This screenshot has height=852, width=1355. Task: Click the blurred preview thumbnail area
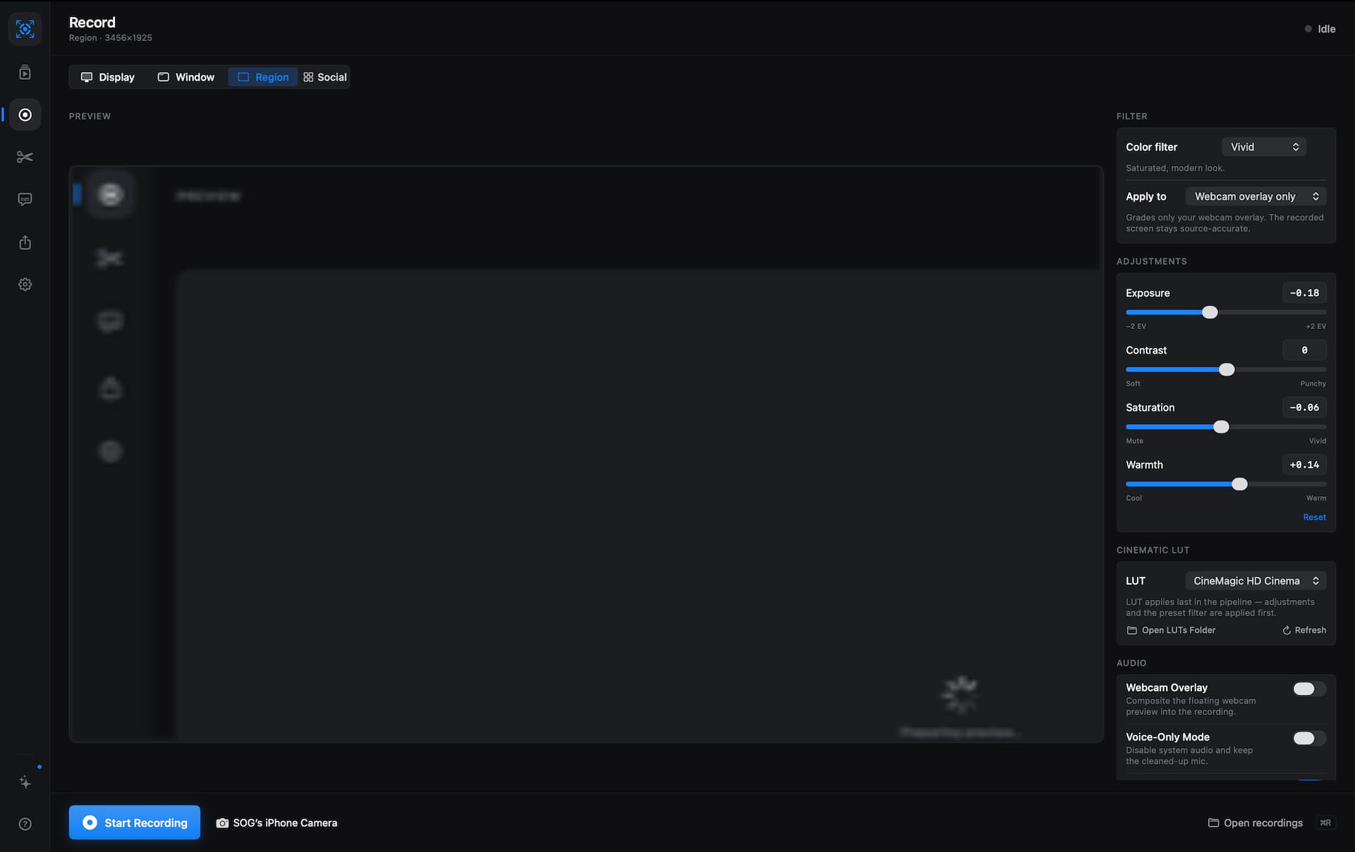click(586, 454)
